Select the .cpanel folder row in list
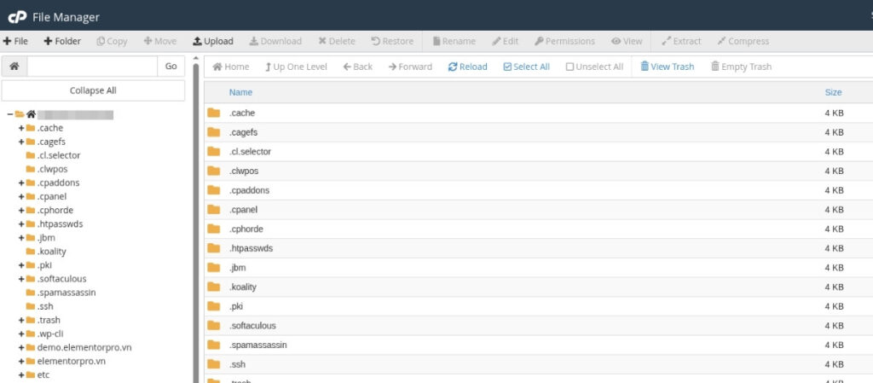 pos(243,210)
